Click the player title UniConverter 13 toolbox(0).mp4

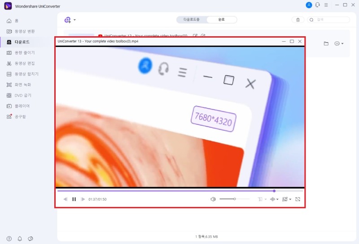(98, 41)
